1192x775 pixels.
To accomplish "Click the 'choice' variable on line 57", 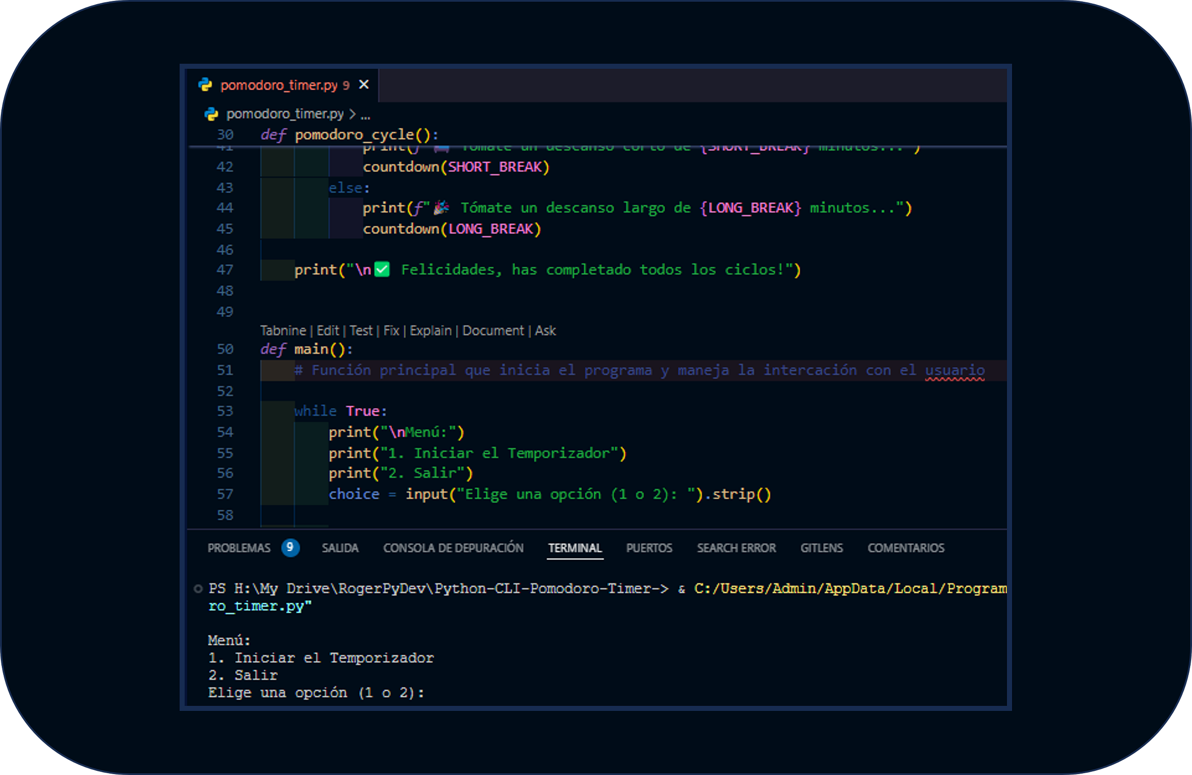I will (353, 494).
